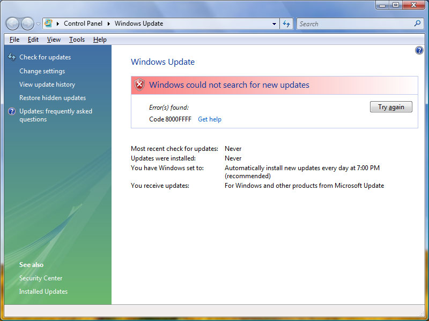This screenshot has height=321, width=429.
Task: Open the recent pages dropdown arrow
Action: click(x=38, y=24)
